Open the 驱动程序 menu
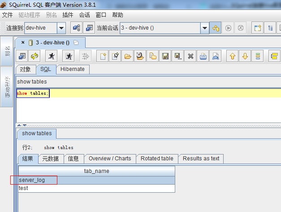The height and width of the screenshot is (212, 281). [29, 15]
